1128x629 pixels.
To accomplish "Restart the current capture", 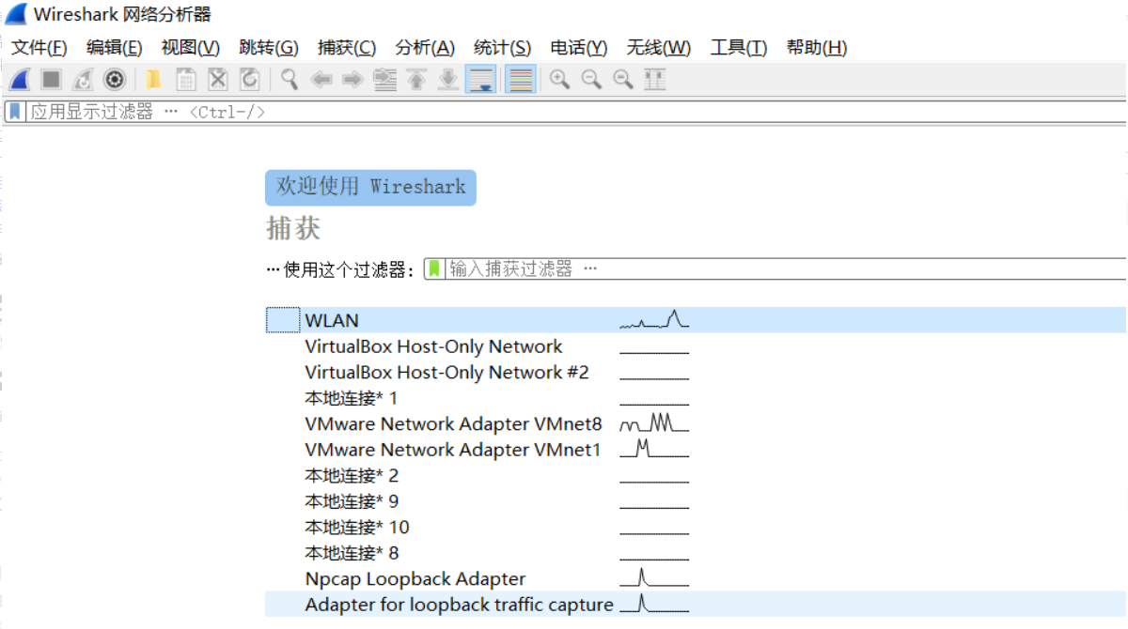I will click(x=83, y=80).
